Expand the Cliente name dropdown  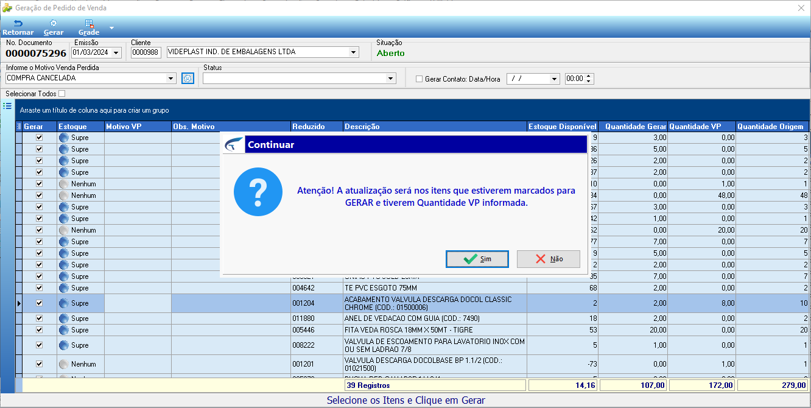click(x=353, y=52)
